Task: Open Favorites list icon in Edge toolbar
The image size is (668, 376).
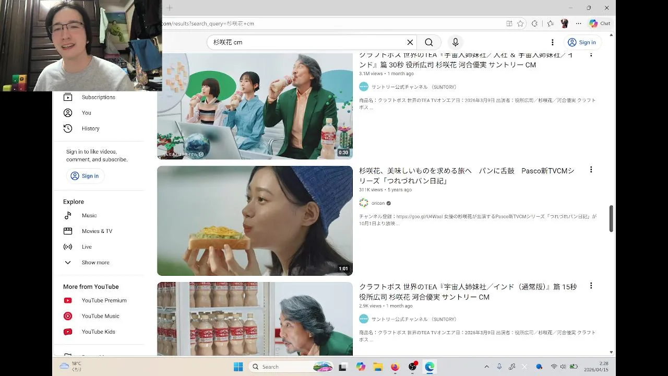Action: point(550,23)
